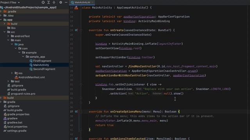
Task: Click the proguard-rules.pro file icon
Action: tap(9, 94)
